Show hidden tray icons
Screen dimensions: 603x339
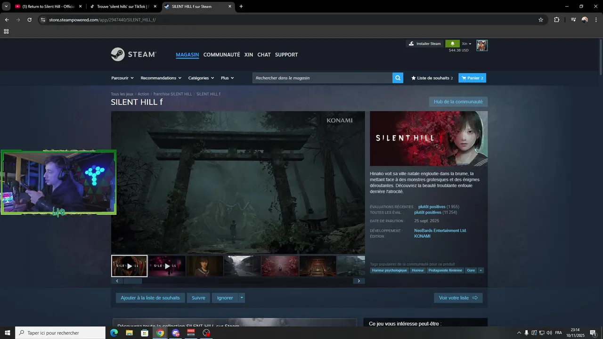519,333
